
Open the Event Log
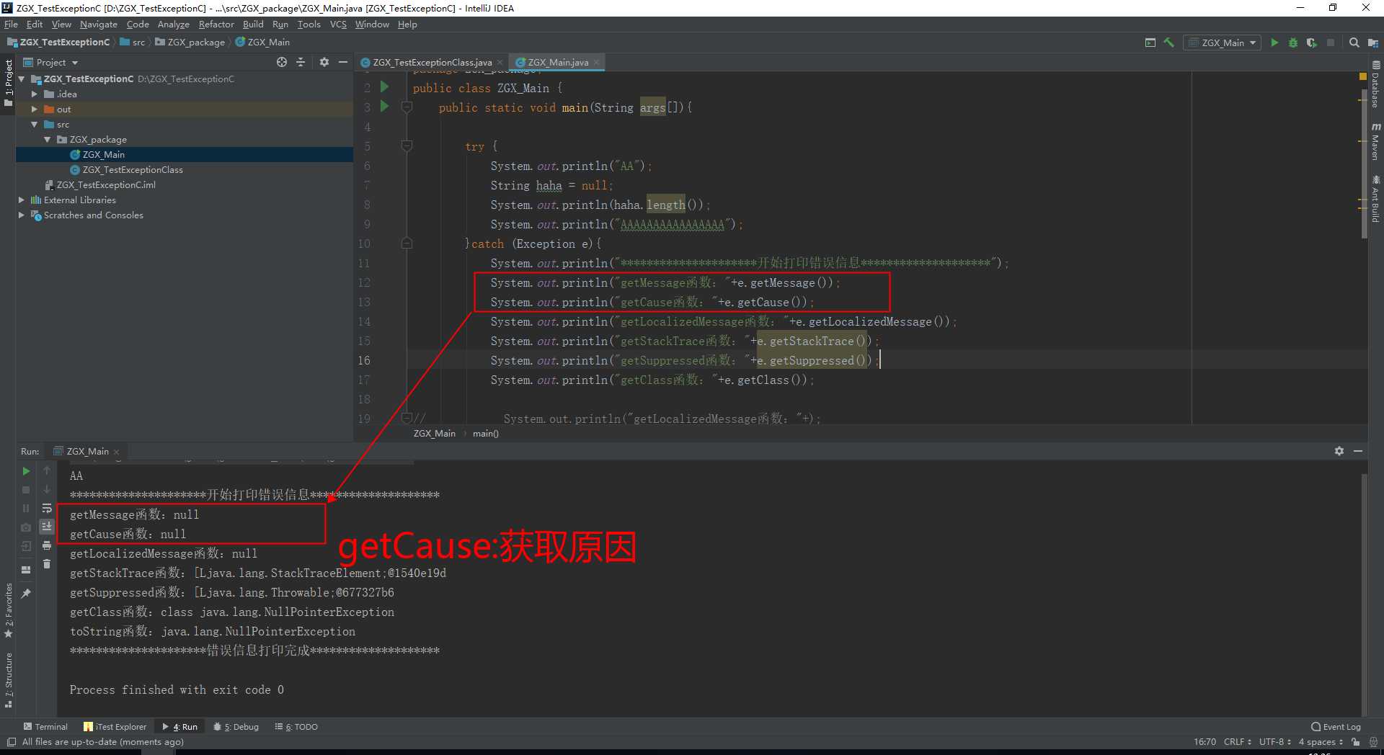(x=1336, y=727)
